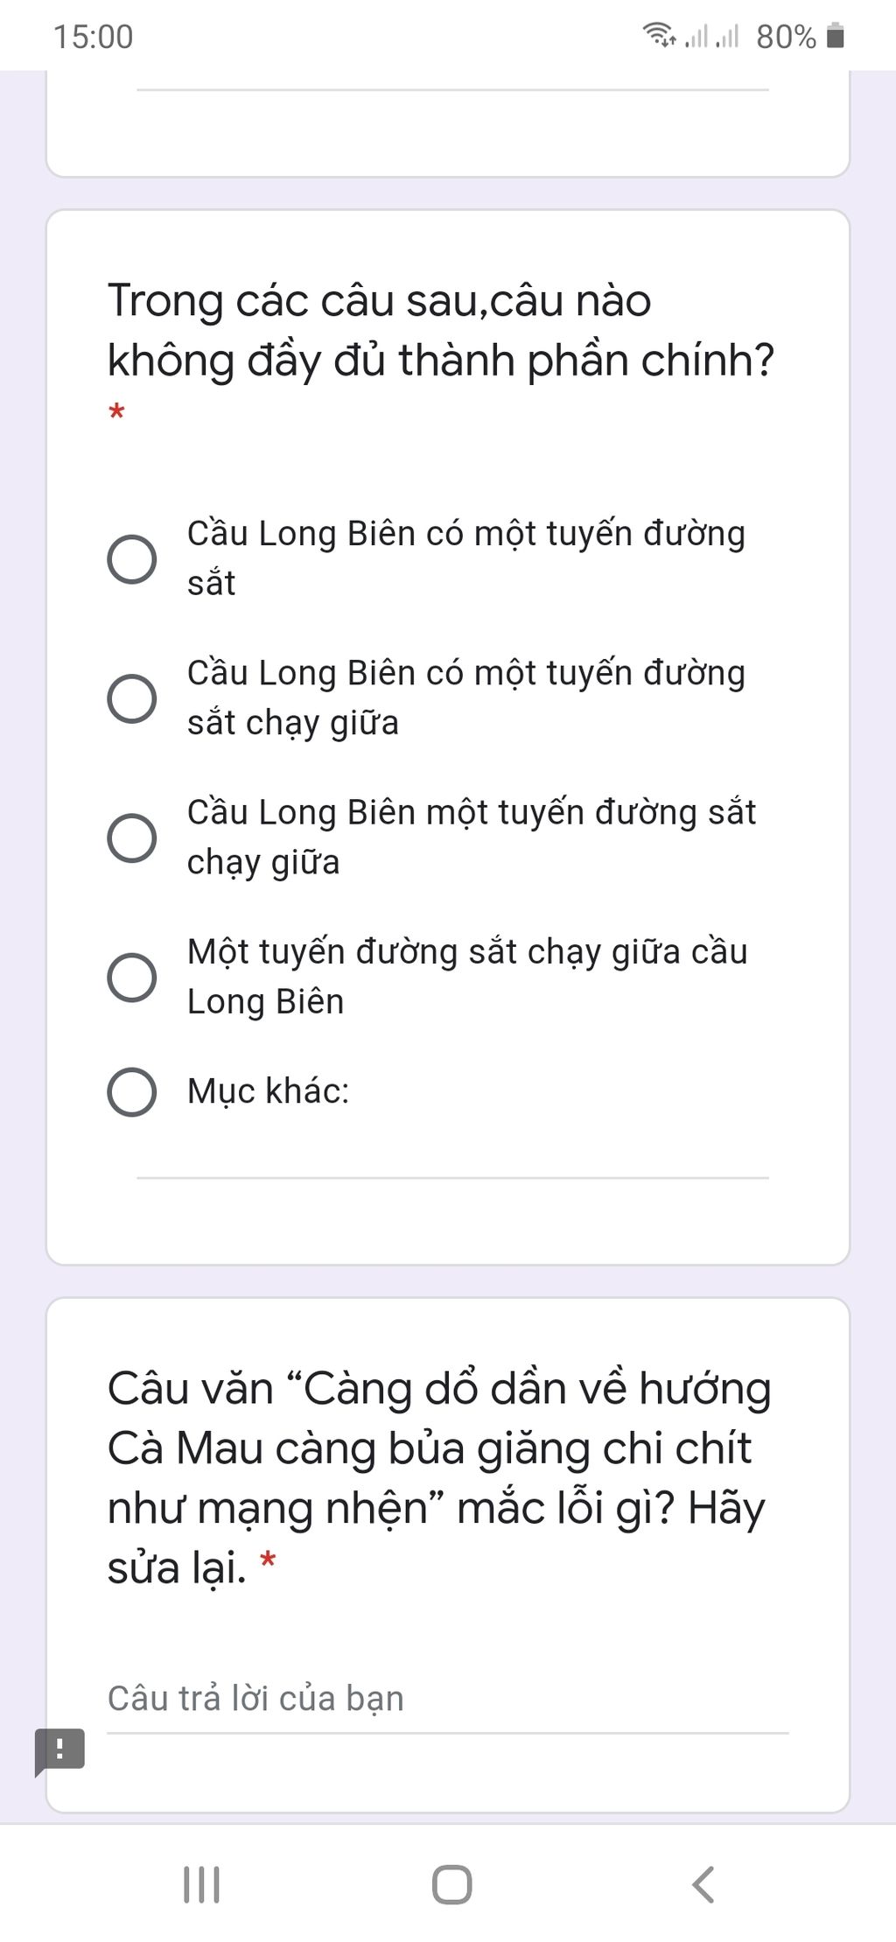Select radio for 'Cầu Long Biên có một tuyến đường sắt'

point(132,559)
